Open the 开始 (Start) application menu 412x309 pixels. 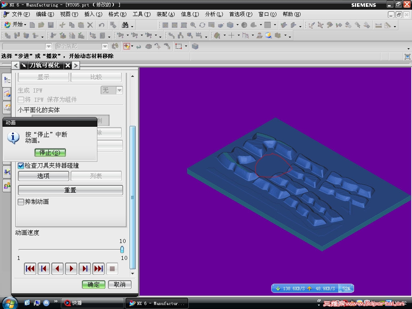16,25
